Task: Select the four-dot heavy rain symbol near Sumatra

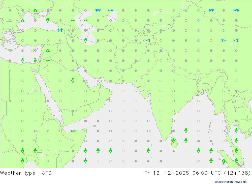Action: (224, 161)
